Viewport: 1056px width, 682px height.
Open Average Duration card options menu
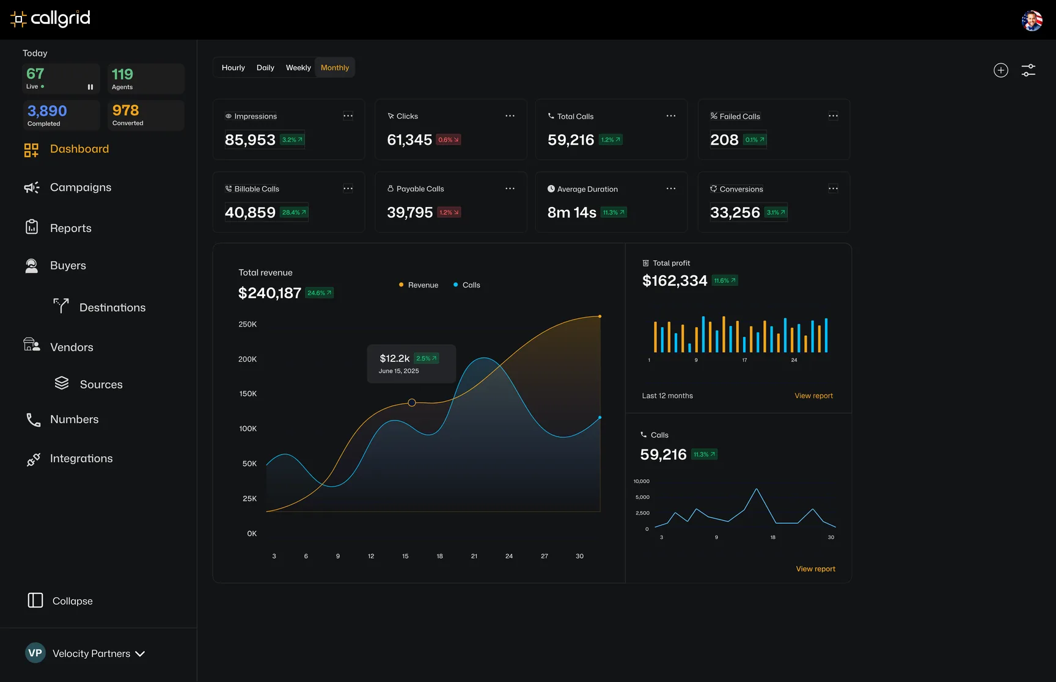tap(671, 189)
